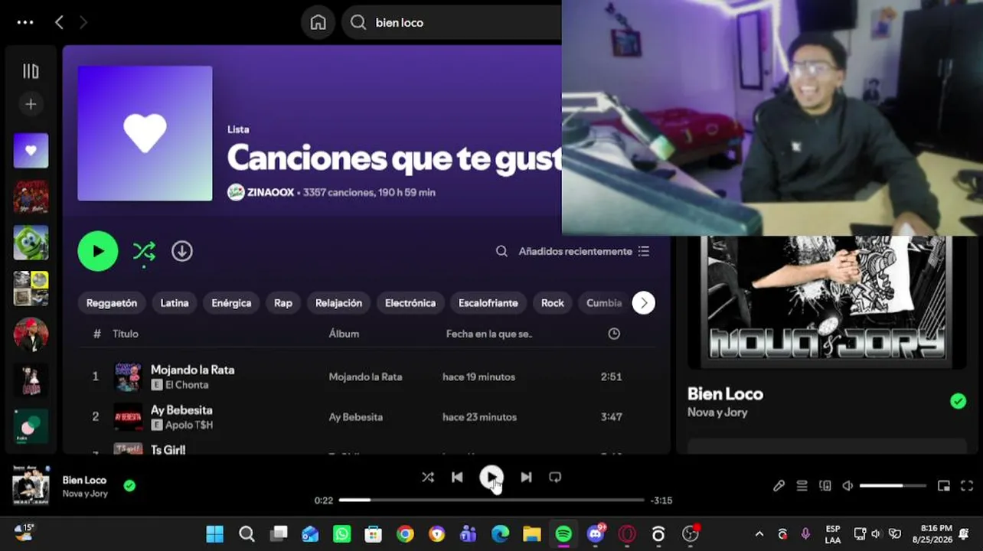Open Windows taskbar search

pyautogui.click(x=247, y=534)
